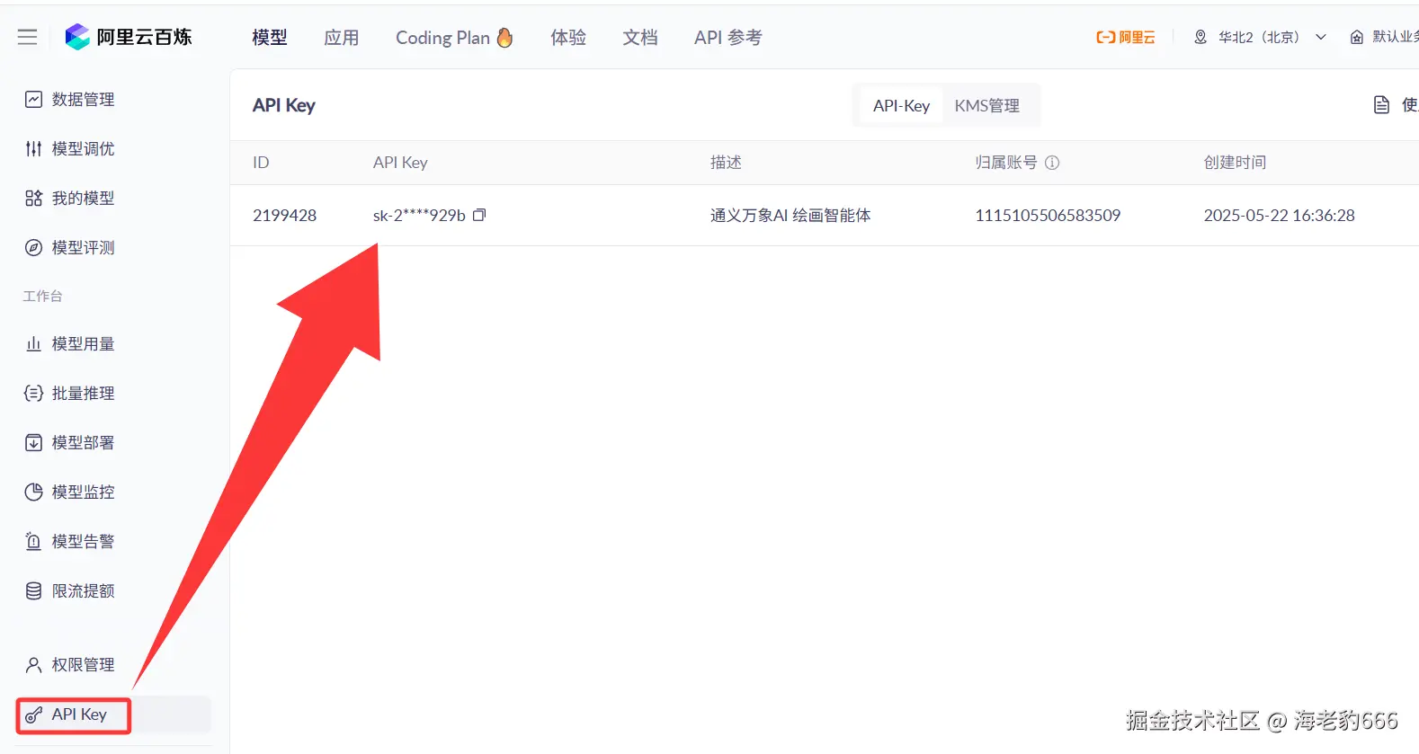The height and width of the screenshot is (754, 1419).
Task: Click the 我的模型 grid icon
Action: [x=33, y=198]
